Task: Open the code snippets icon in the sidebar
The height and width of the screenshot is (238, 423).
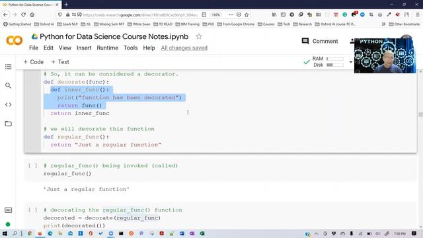Action: pos(8,104)
